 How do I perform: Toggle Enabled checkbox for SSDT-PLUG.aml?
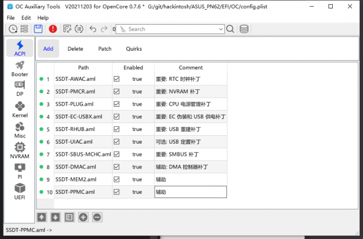pyautogui.click(x=116, y=104)
